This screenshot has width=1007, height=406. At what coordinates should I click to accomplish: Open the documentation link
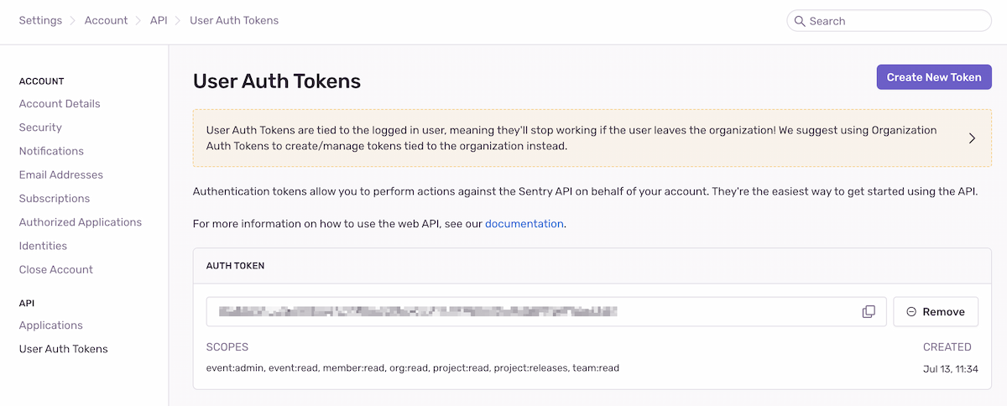pyautogui.click(x=524, y=224)
